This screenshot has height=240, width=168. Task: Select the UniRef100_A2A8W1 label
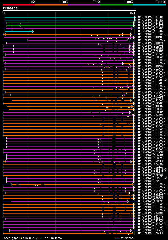pyautogui.click(x=151, y=155)
